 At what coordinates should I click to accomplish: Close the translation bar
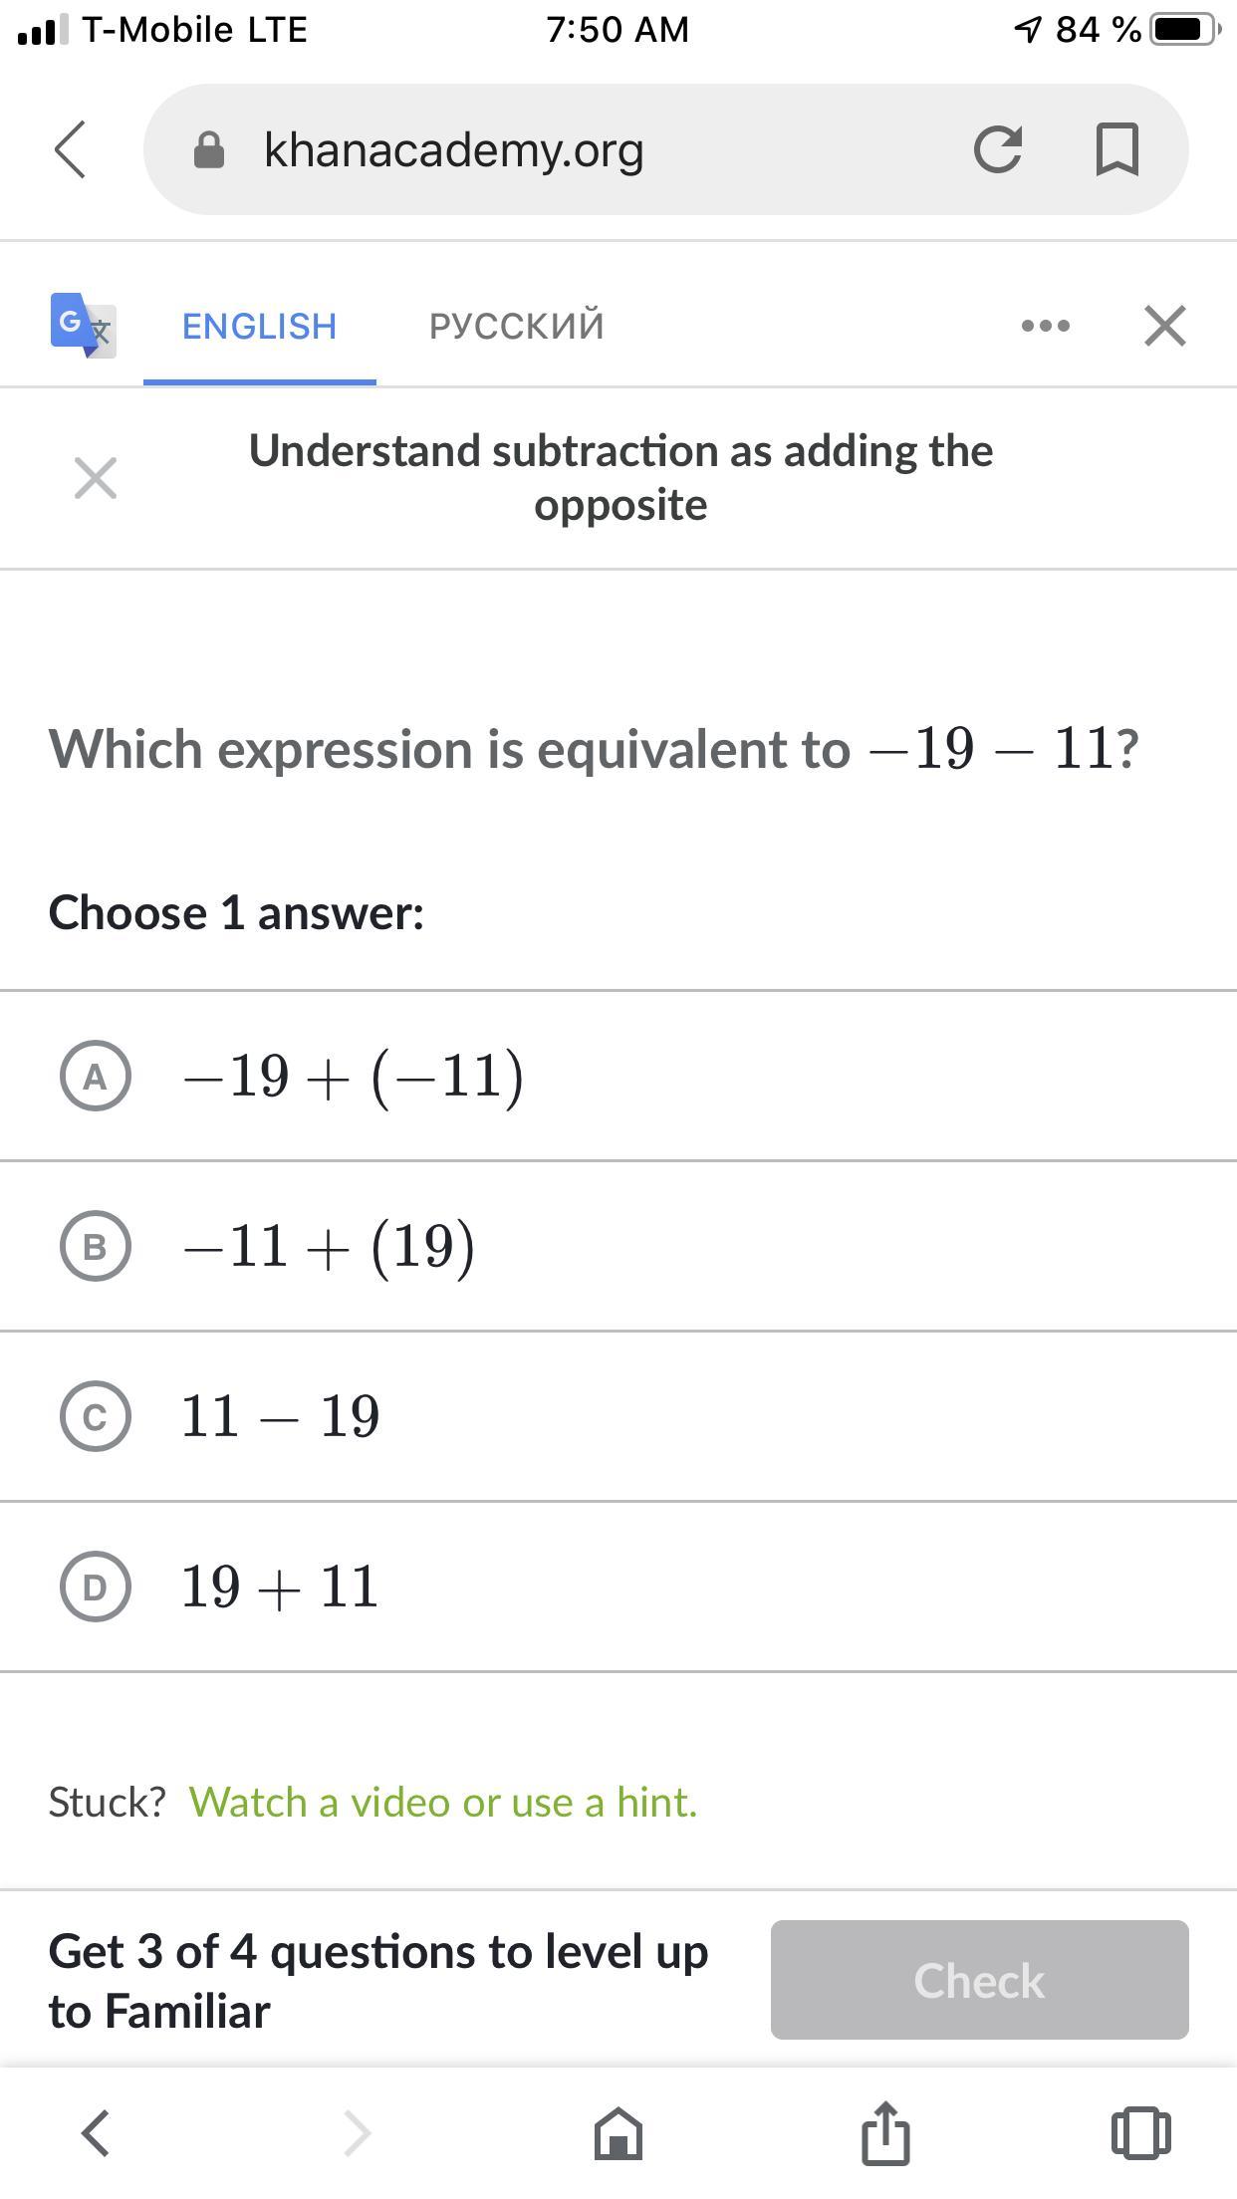pyautogui.click(x=1164, y=326)
